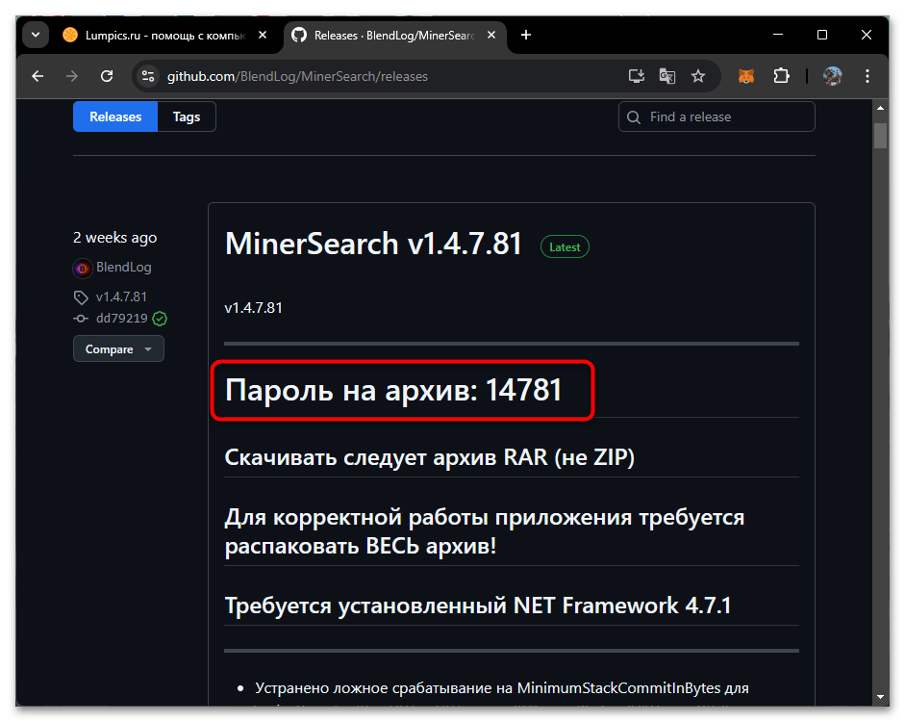Click the verified commit checkmark badge
This screenshot has width=905, height=722.
tap(160, 319)
